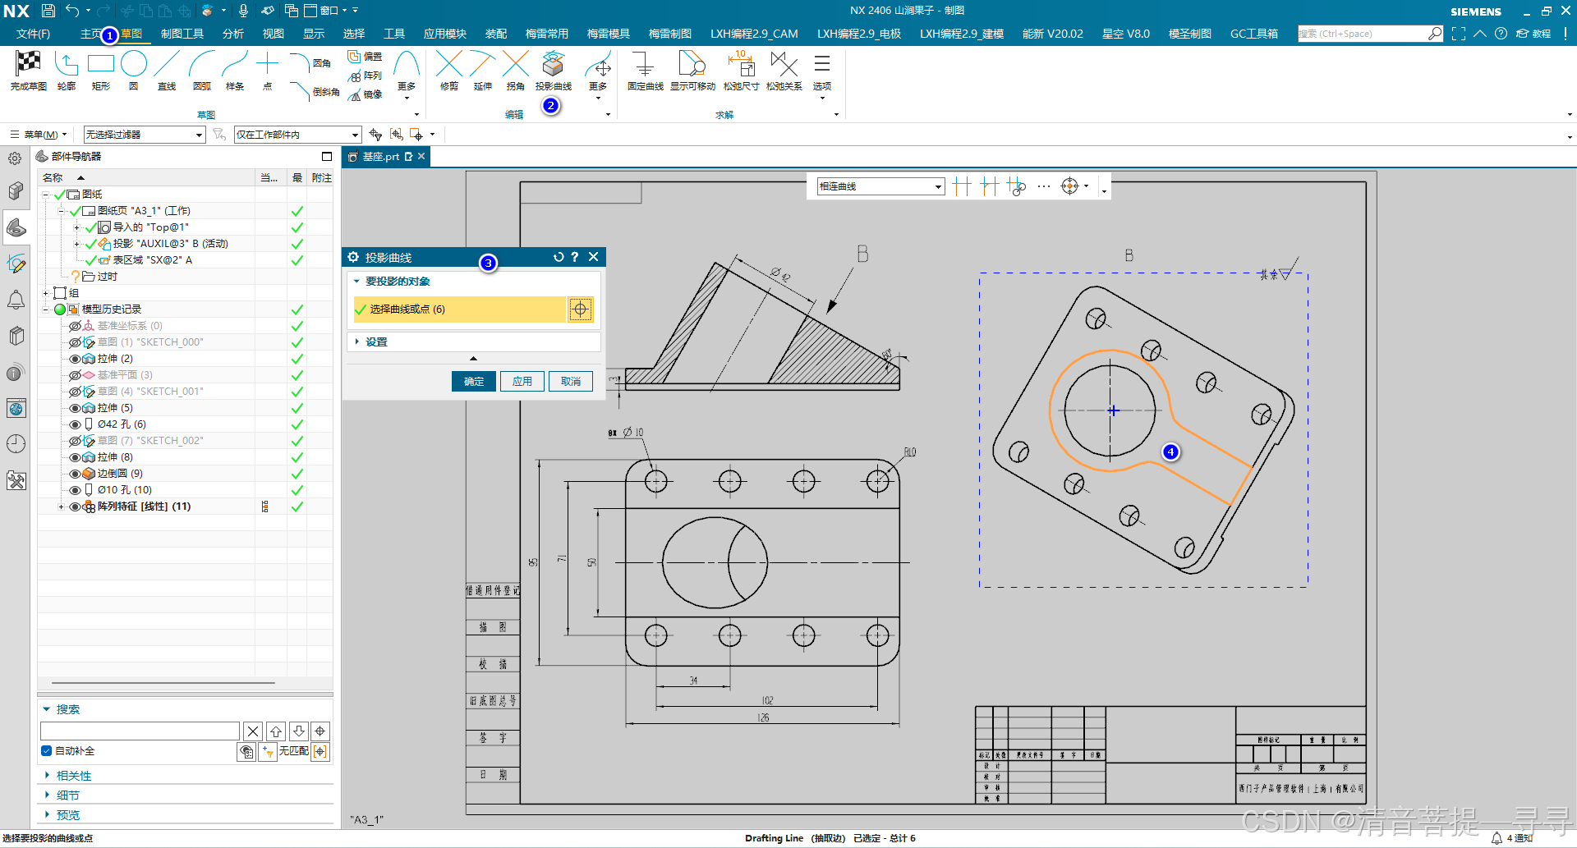Viewport: 1577px width, 848px height.
Task: Choose the Chamfer (倒斜角) tool
Action: tap(315, 91)
